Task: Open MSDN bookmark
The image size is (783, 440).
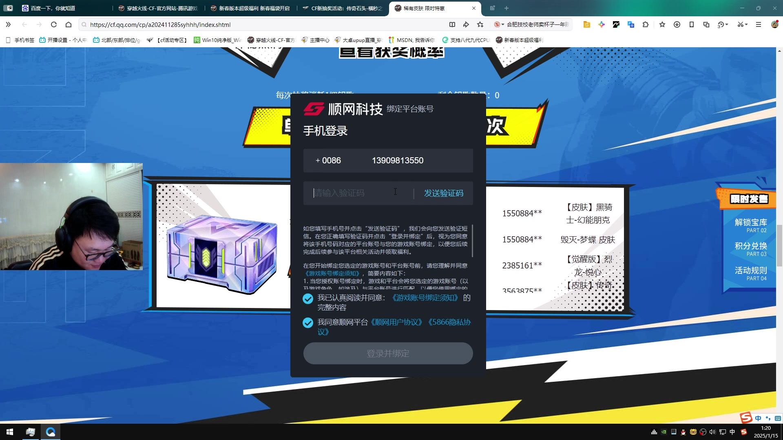Action: click(412, 40)
